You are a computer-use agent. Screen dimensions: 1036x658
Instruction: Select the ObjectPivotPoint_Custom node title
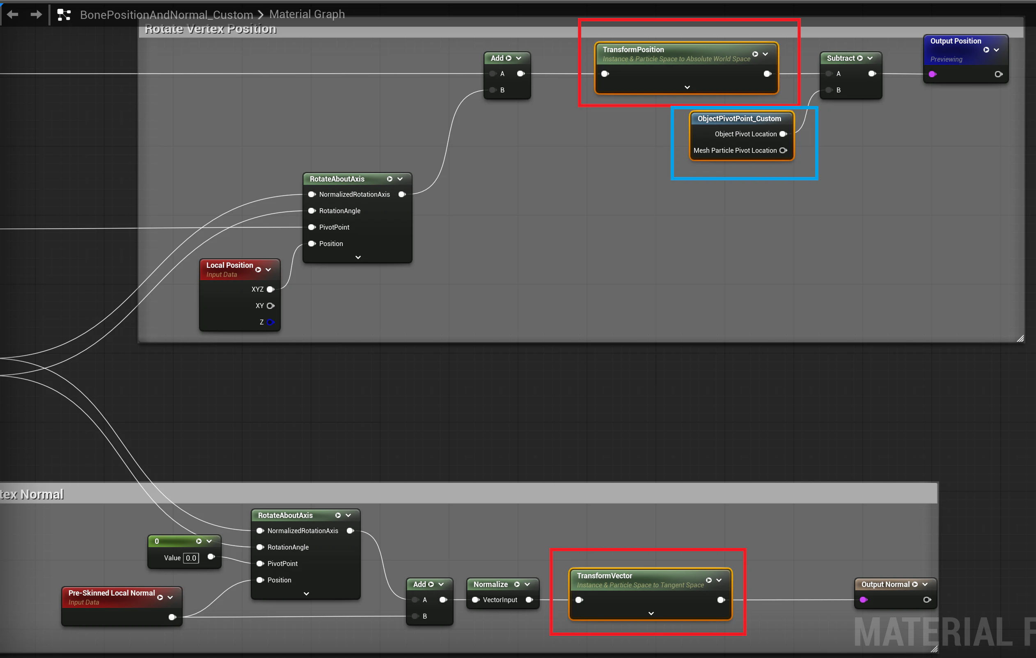pos(739,118)
